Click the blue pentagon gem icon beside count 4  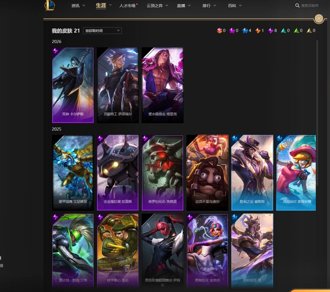245,31
